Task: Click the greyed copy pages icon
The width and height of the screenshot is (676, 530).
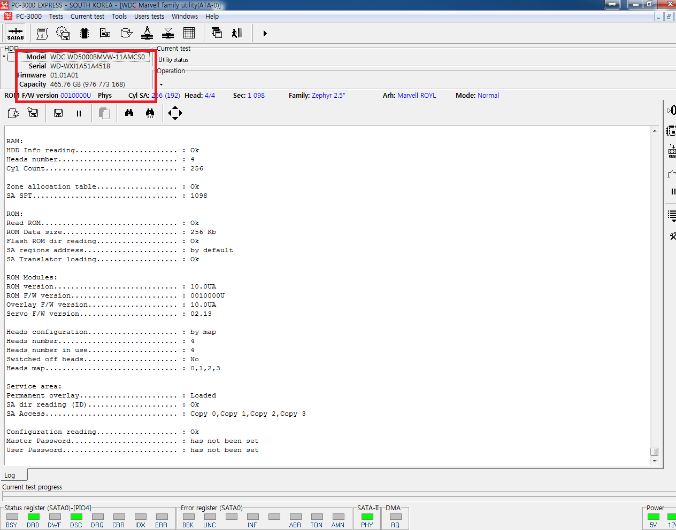Action: 104,113
